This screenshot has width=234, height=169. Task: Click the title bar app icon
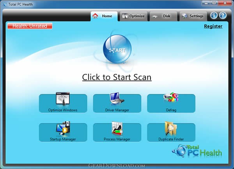tap(5, 4)
